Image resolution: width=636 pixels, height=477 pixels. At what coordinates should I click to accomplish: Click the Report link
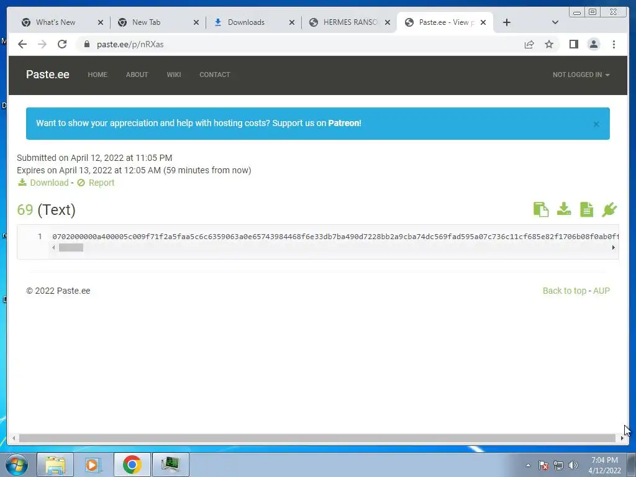coord(96,183)
